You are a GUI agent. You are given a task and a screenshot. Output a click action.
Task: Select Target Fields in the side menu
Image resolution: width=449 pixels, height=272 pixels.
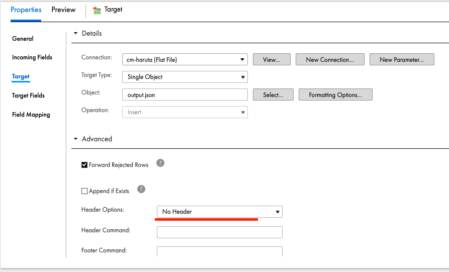[x=28, y=96]
